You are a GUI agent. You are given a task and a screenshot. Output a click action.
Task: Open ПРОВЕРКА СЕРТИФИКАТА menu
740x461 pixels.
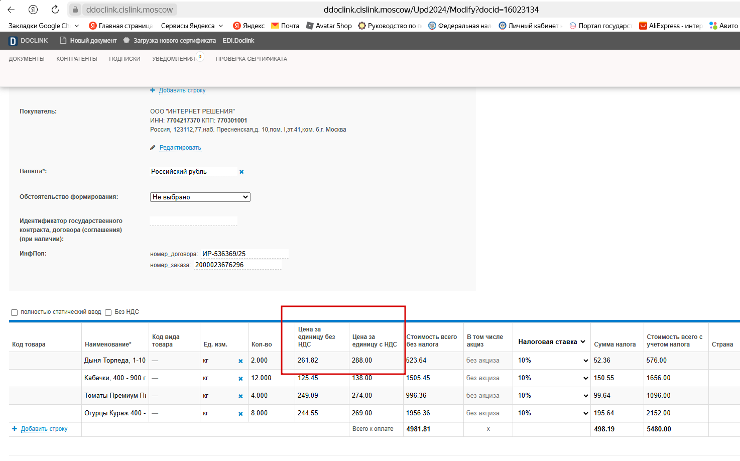(x=252, y=59)
